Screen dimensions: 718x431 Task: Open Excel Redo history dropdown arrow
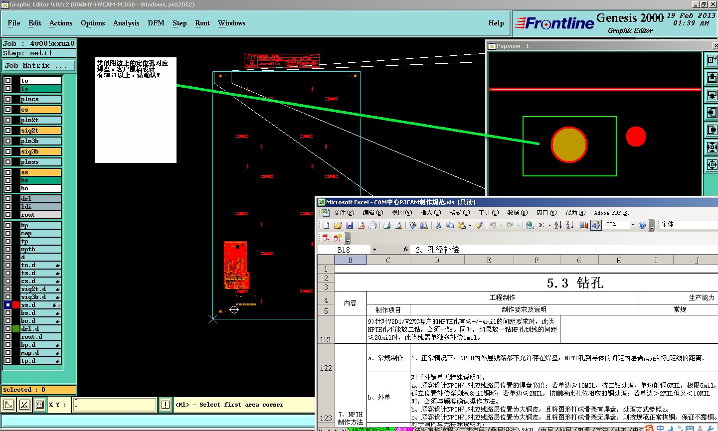[x=518, y=225]
